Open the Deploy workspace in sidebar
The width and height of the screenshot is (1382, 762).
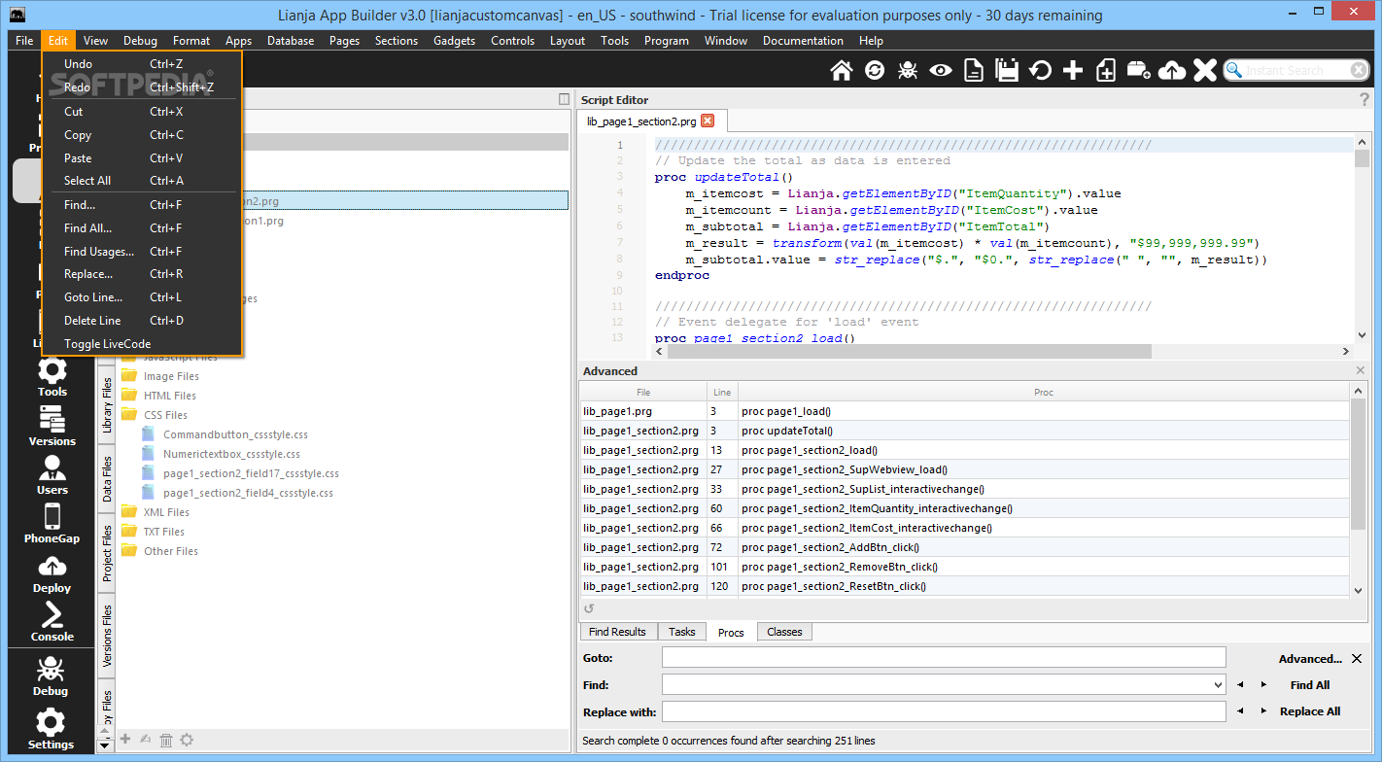[x=52, y=573]
